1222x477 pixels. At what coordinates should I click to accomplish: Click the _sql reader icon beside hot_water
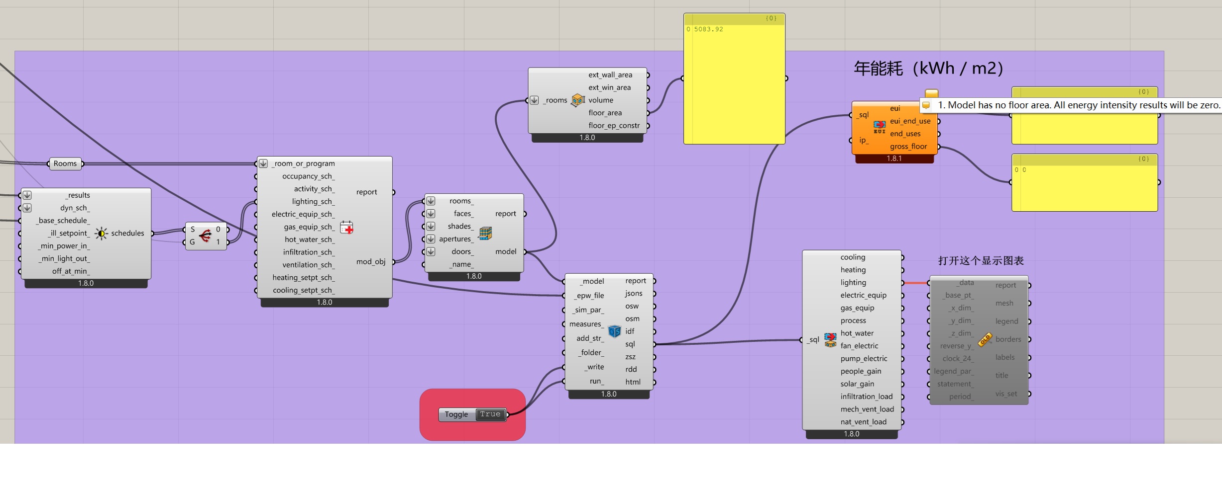click(x=830, y=340)
